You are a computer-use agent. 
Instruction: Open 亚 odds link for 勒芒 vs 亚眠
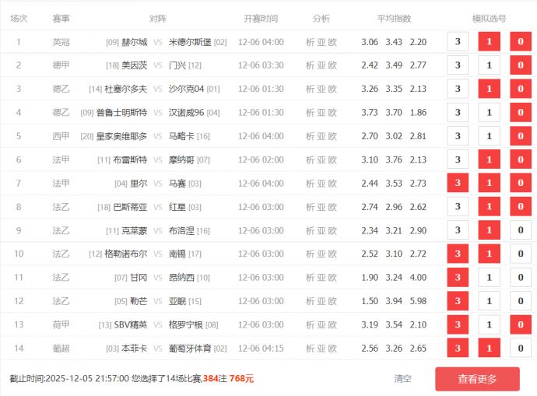point(321,301)
